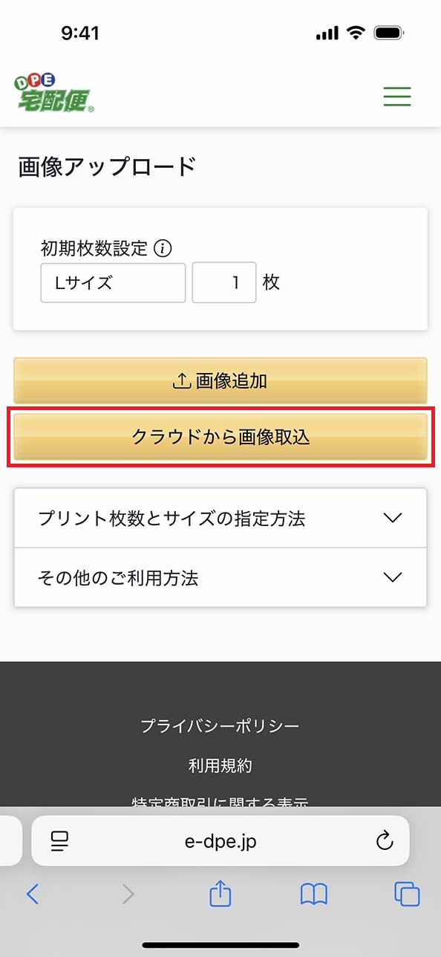Image resolution: width=441 pixels, height=957 pixels.
Task: Show info for 初期枚数設定
Action: (163, 248)
